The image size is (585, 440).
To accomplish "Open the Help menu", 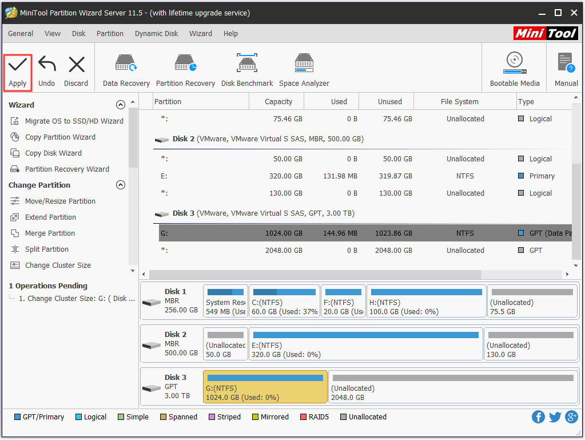I will tap(230, 34).
